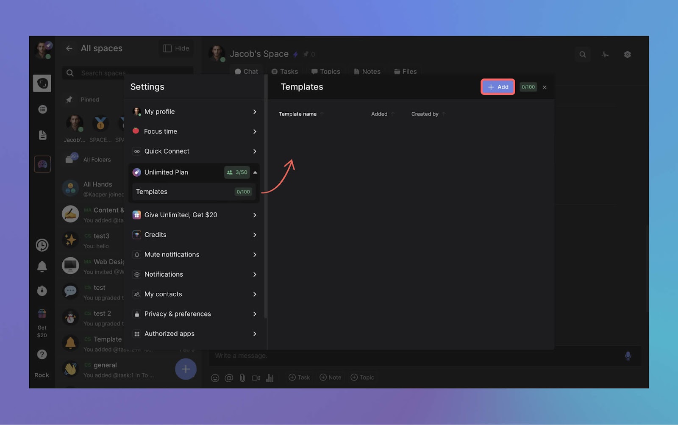This screenshot has height=425, width=678.
Task: Switch to the Tasks tab
Action: (285, 72)
